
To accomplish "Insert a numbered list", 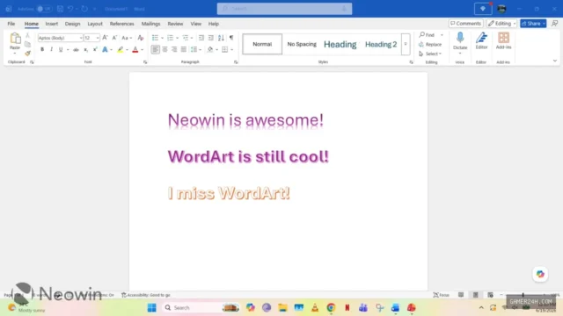I will click(x=170, y=38).
